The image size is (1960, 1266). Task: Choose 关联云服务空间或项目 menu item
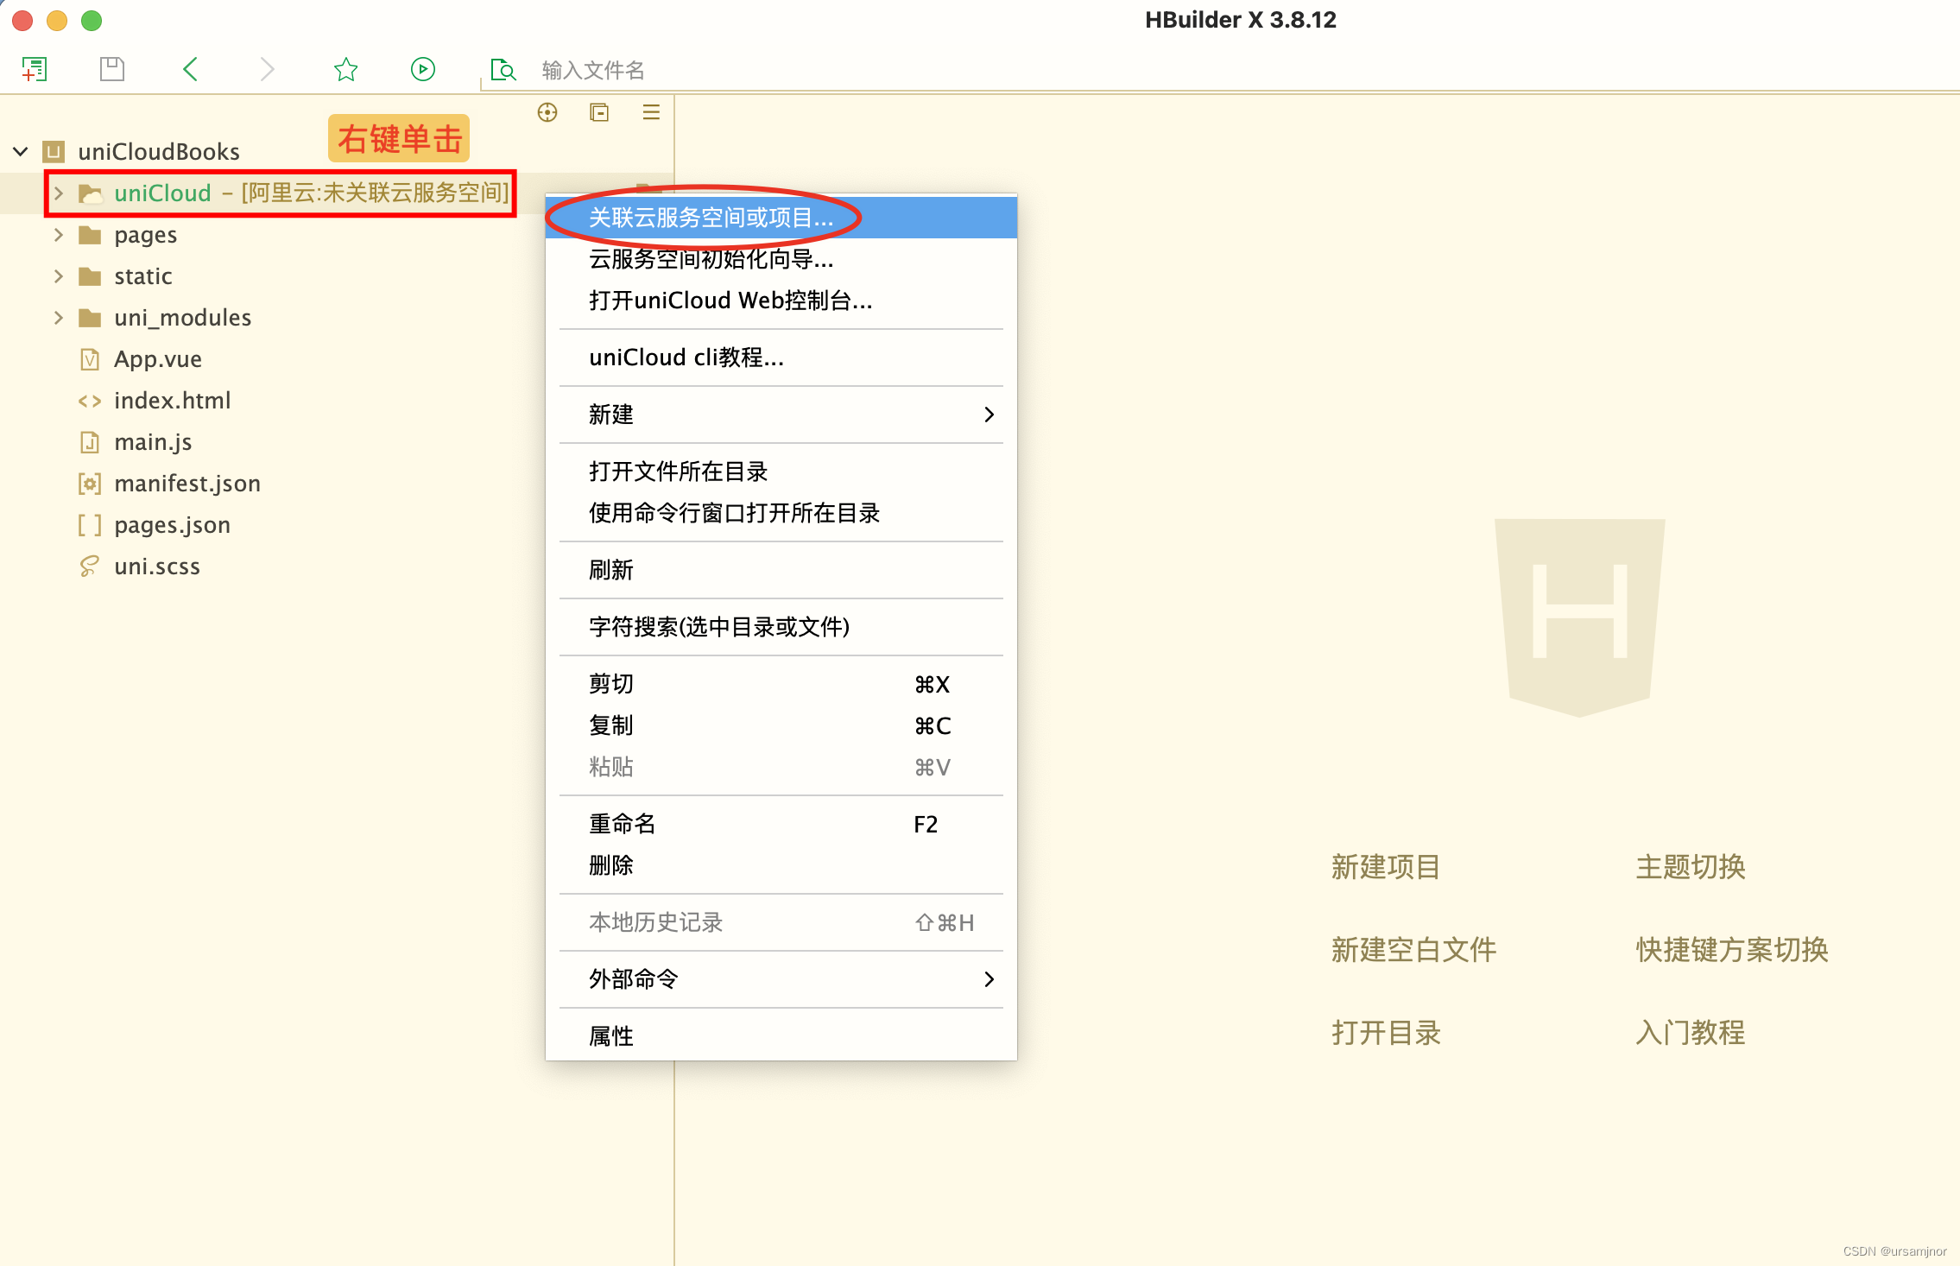coord(781,218)
